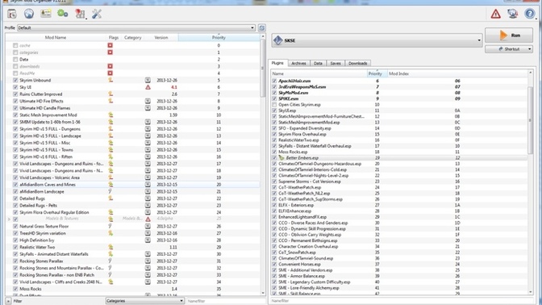Select the SkyMoMod.esm plugin row
The width and height of the screenshot is (542, 305).
(399, 93)
